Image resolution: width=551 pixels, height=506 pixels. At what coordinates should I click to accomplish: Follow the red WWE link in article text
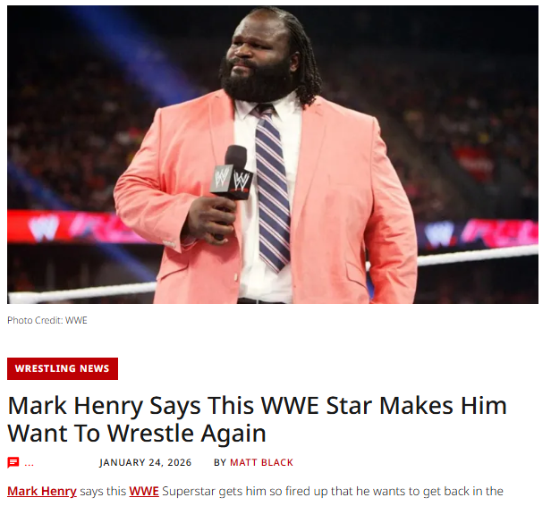(144, 491)
